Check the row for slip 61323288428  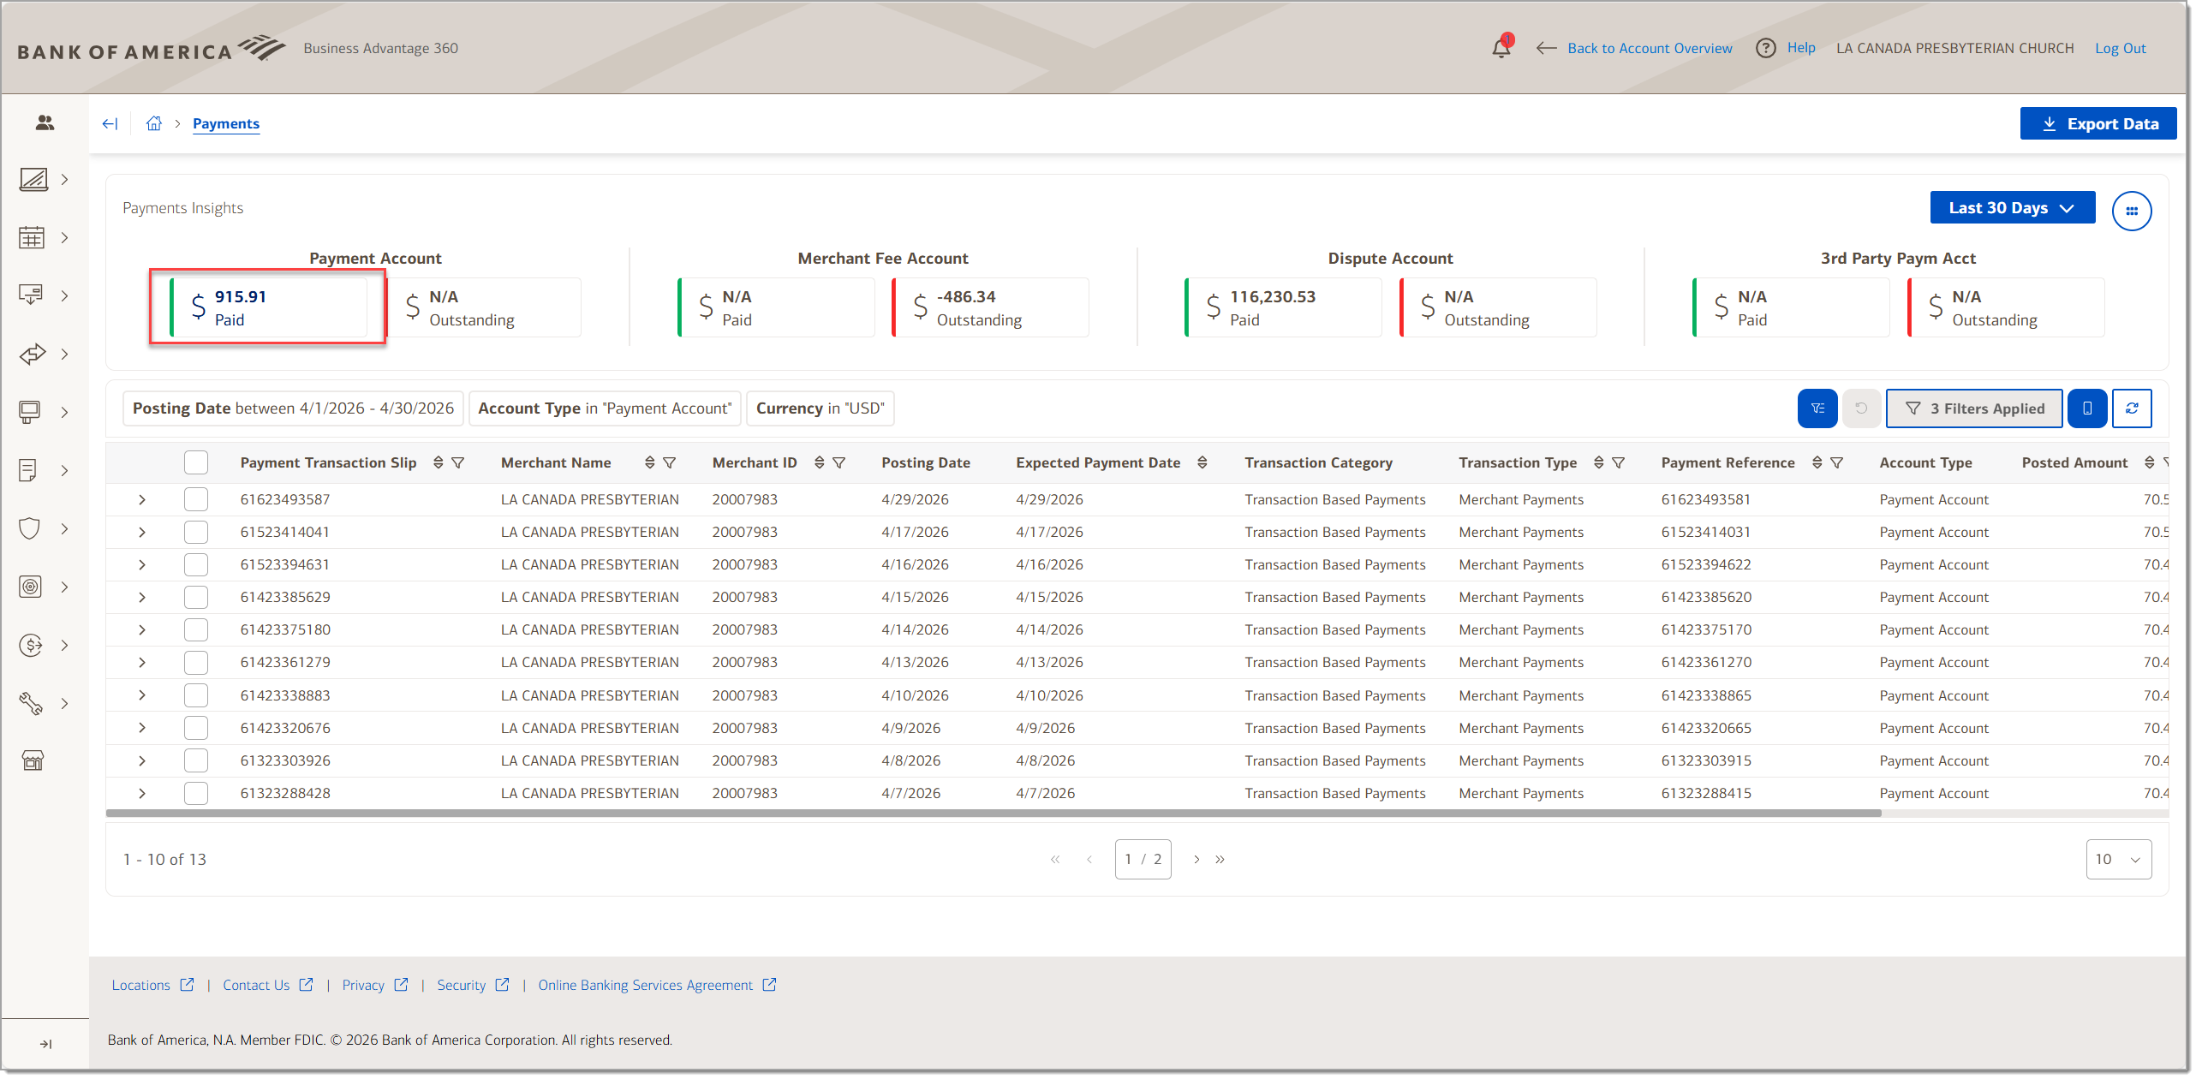(196, 793)
